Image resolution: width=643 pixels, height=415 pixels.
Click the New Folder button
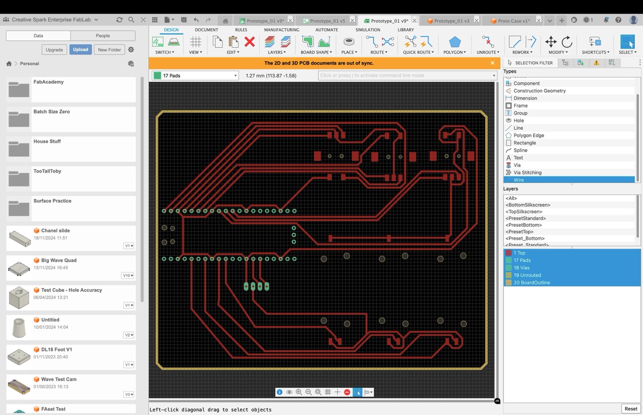109,50
